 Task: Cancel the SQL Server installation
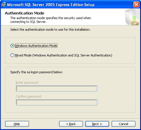click(124, 124)
